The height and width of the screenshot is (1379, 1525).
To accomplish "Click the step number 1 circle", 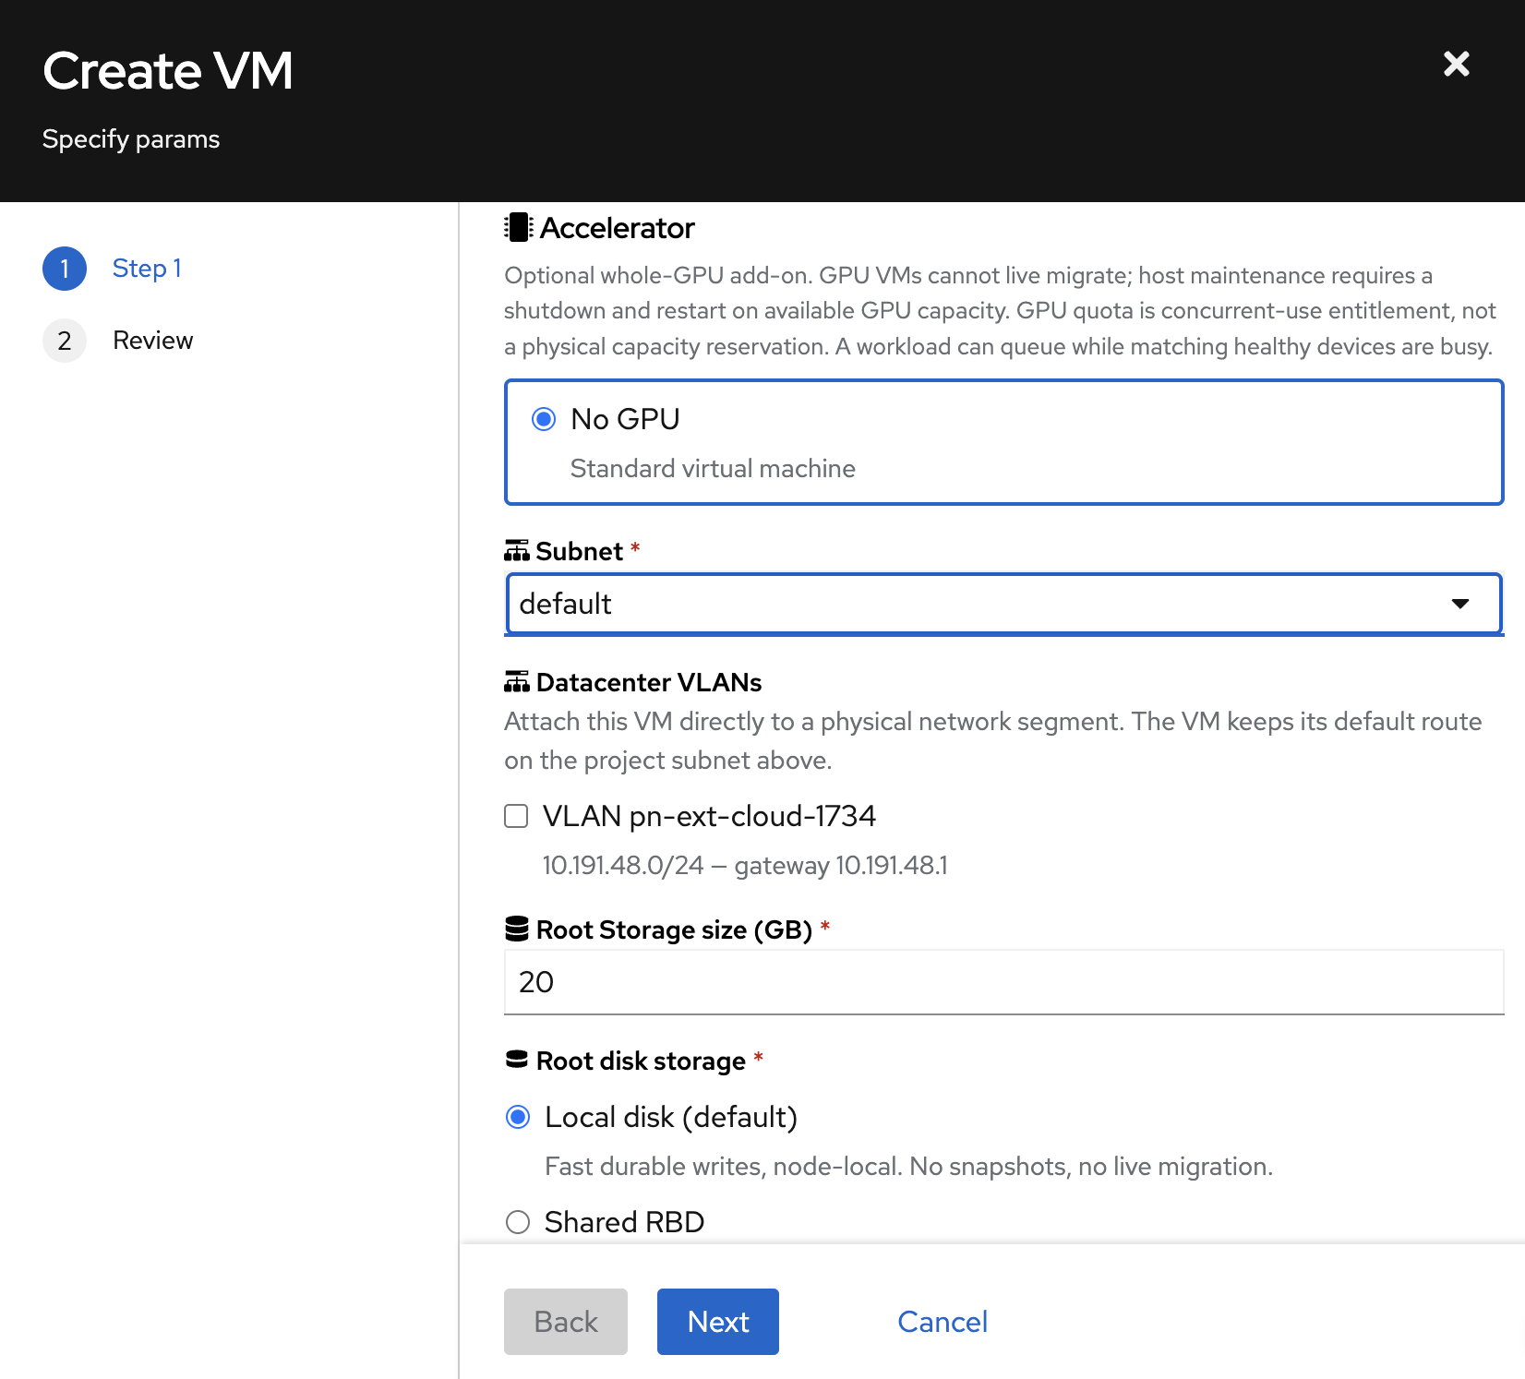I will point(65,269).
